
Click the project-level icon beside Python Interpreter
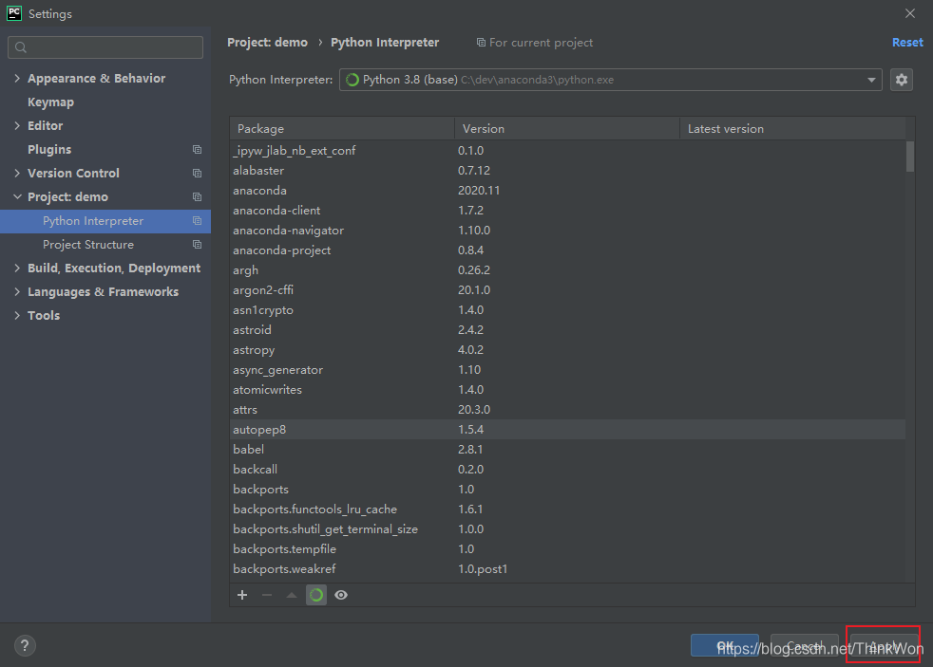click(197, 221)
